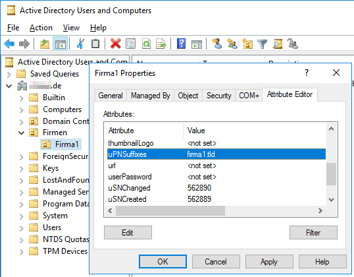
Task: Switch to the Security tab
Action: coord(218,95)
